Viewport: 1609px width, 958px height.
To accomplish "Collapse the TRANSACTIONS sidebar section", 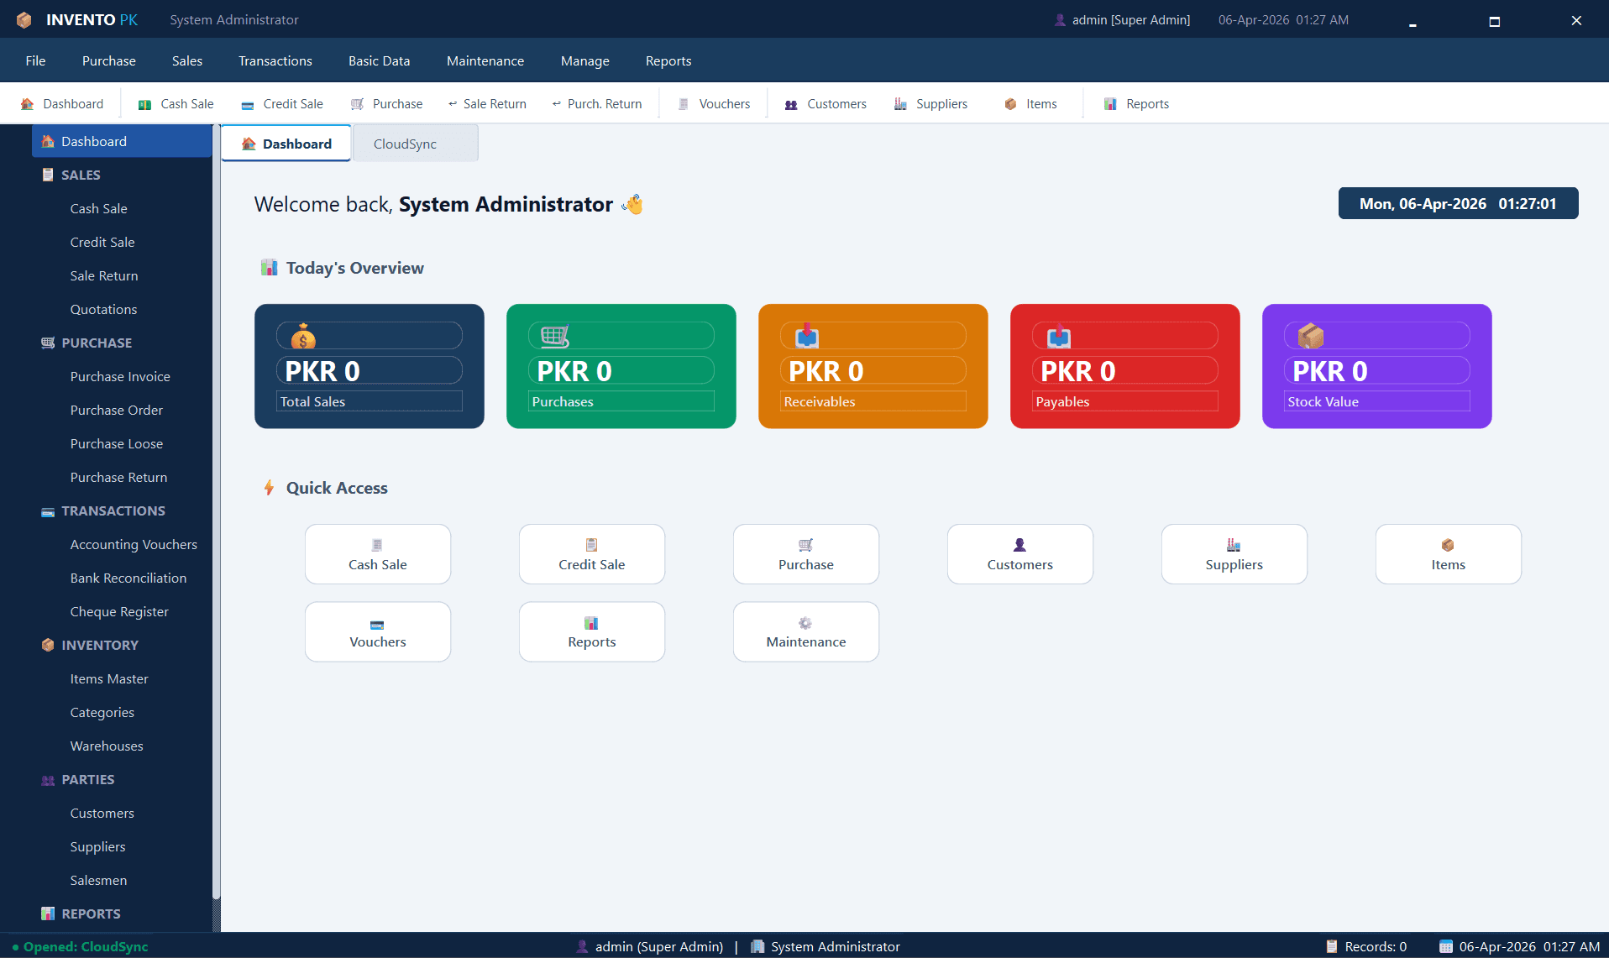I will [x=113, y=510].
